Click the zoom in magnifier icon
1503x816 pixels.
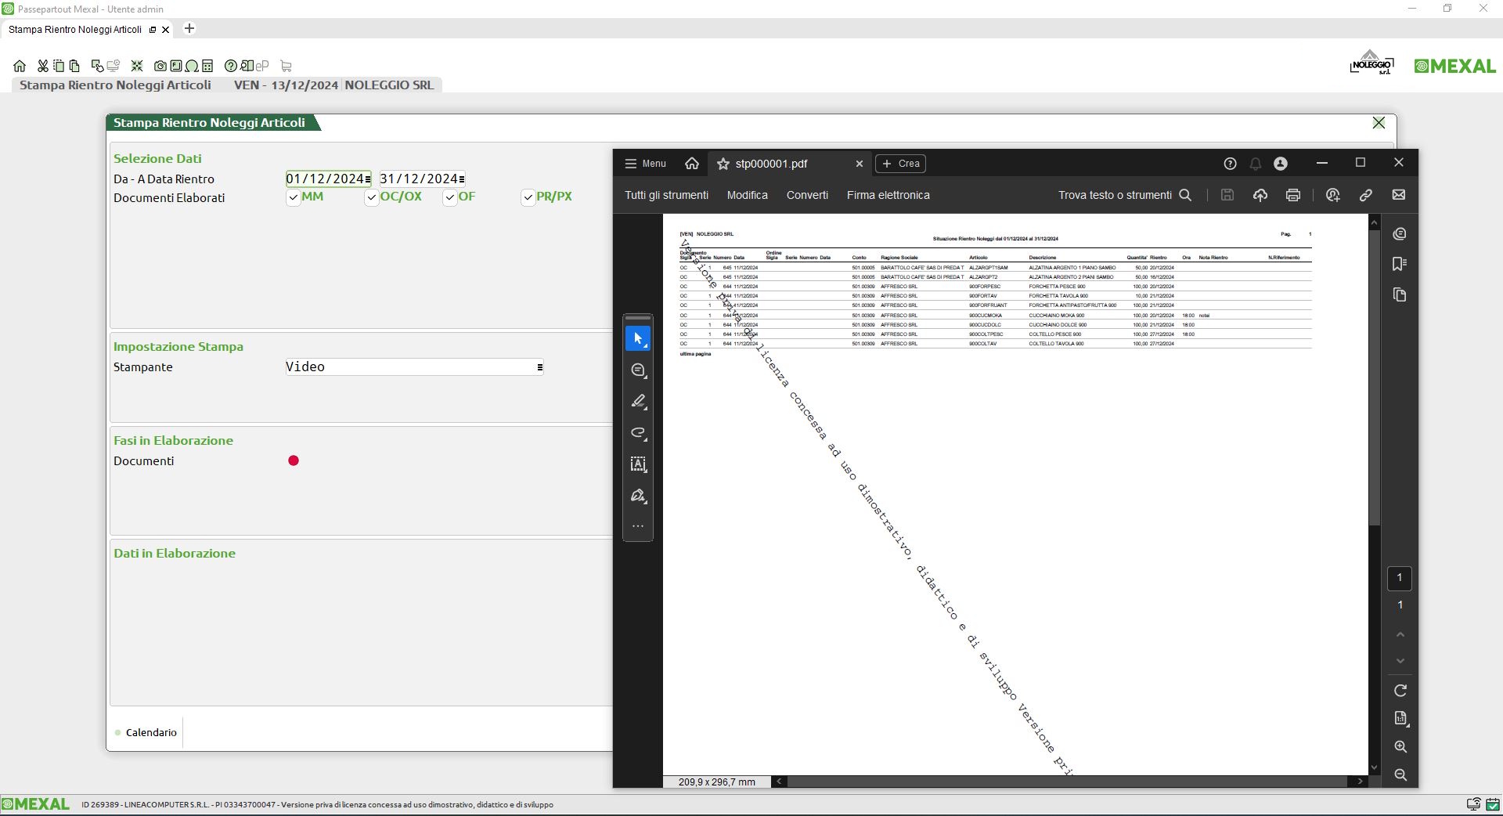click(x=1400, y=747)
